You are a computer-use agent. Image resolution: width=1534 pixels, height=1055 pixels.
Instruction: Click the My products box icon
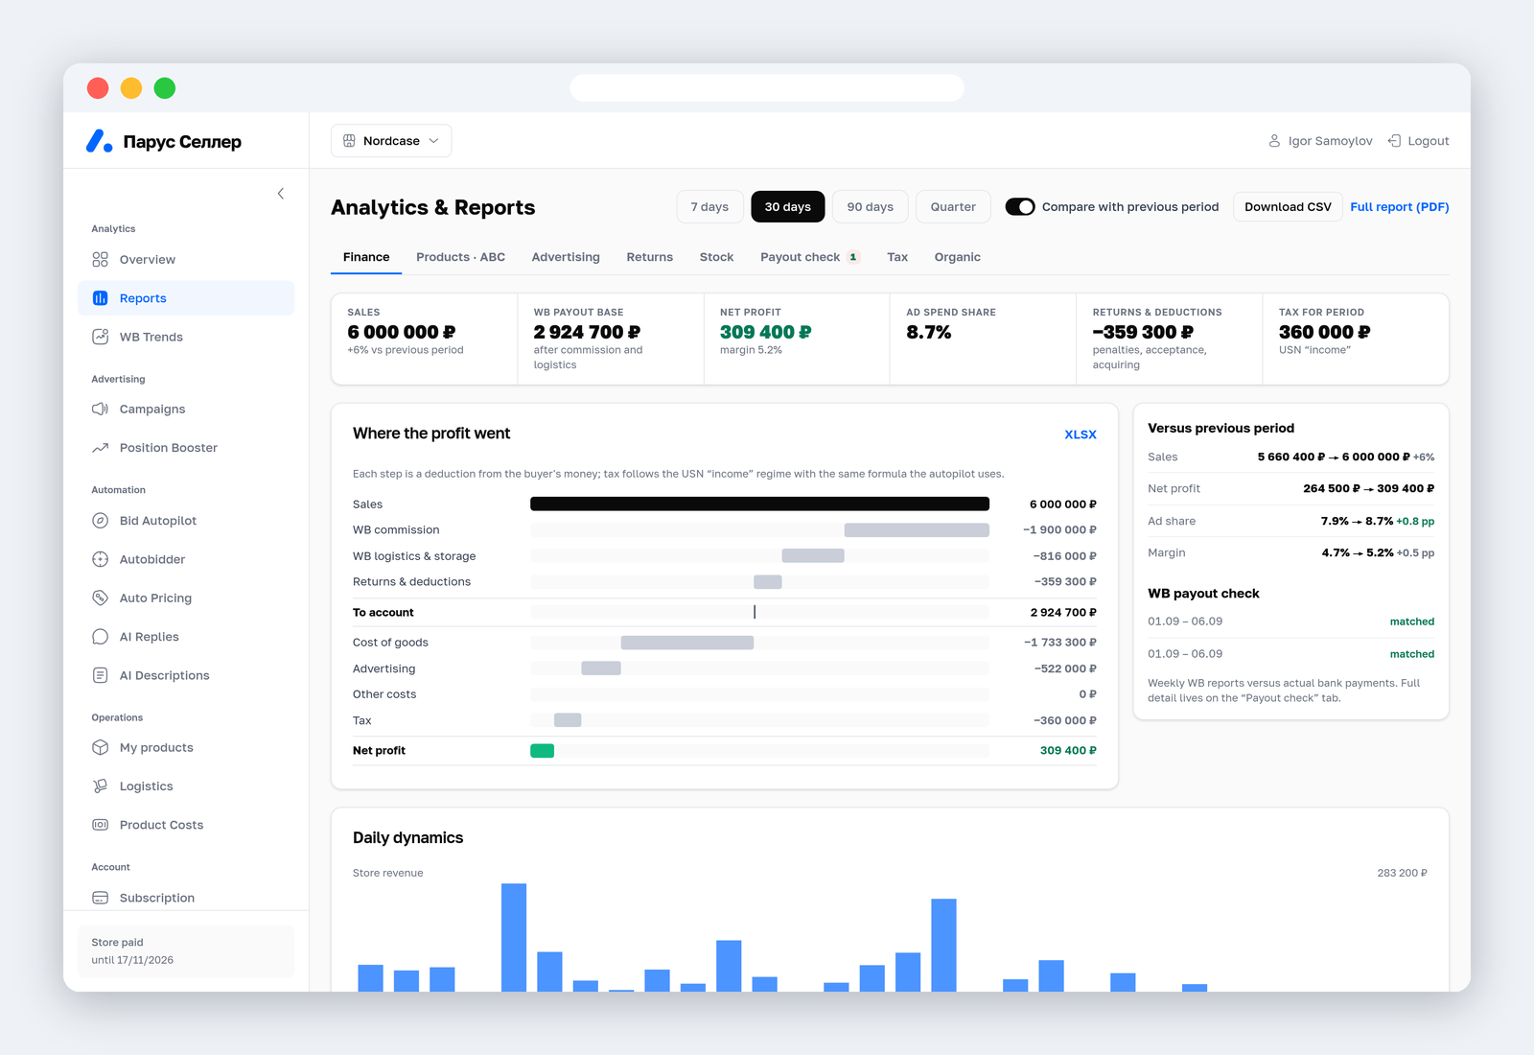click(100, 748)
